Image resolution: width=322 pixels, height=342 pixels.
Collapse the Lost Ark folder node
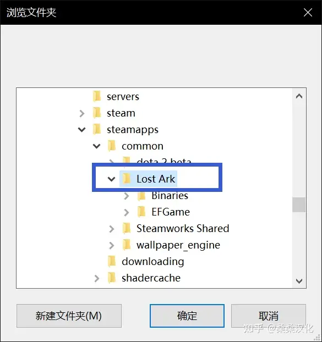tap(112, 179)
